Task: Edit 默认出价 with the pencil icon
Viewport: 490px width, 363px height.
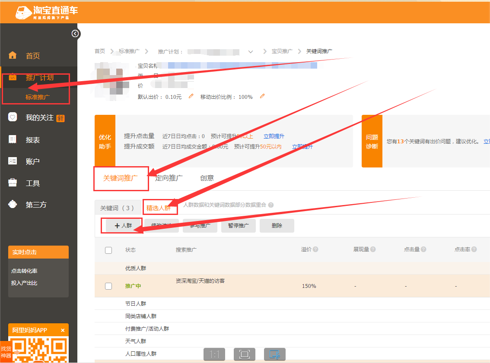Action: 191,96
